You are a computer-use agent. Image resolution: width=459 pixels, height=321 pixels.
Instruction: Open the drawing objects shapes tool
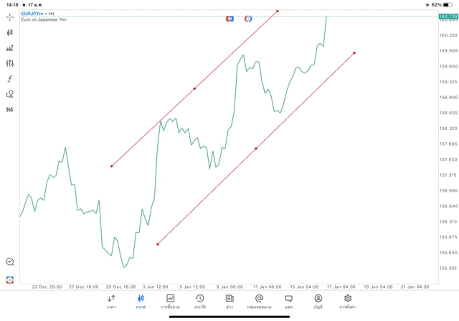click(10, 94)
